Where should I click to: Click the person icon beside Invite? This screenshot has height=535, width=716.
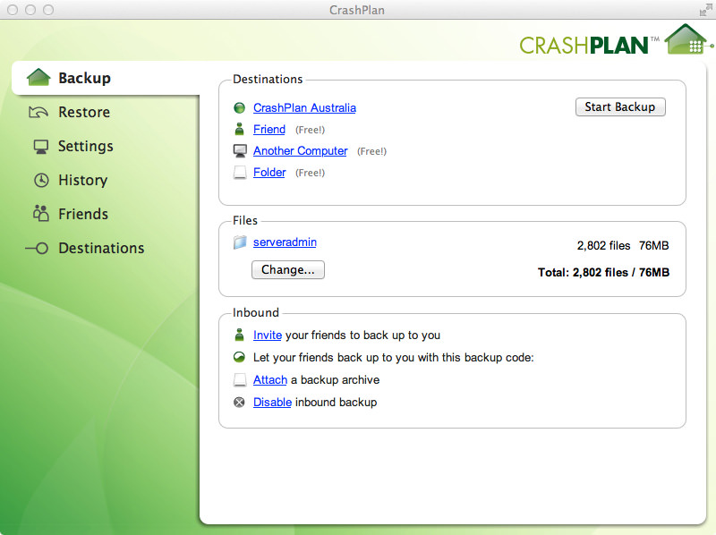coord(239,335)
